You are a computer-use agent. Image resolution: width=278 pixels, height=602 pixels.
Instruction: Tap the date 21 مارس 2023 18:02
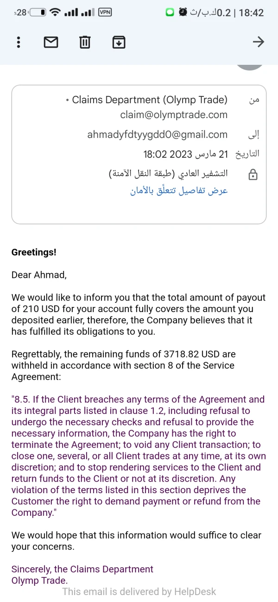click(186, 154)
